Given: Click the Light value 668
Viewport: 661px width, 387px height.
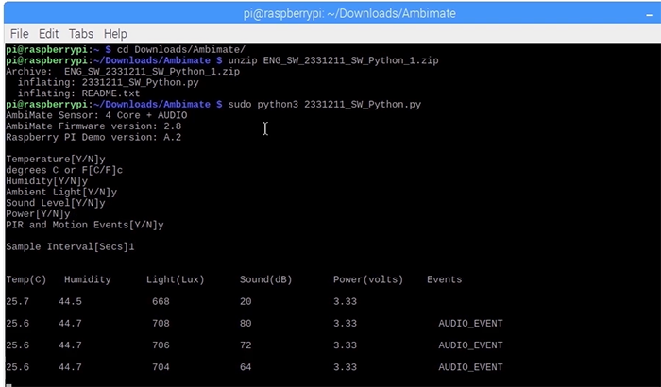Looking at the screenshot, I should click(161, 301).
